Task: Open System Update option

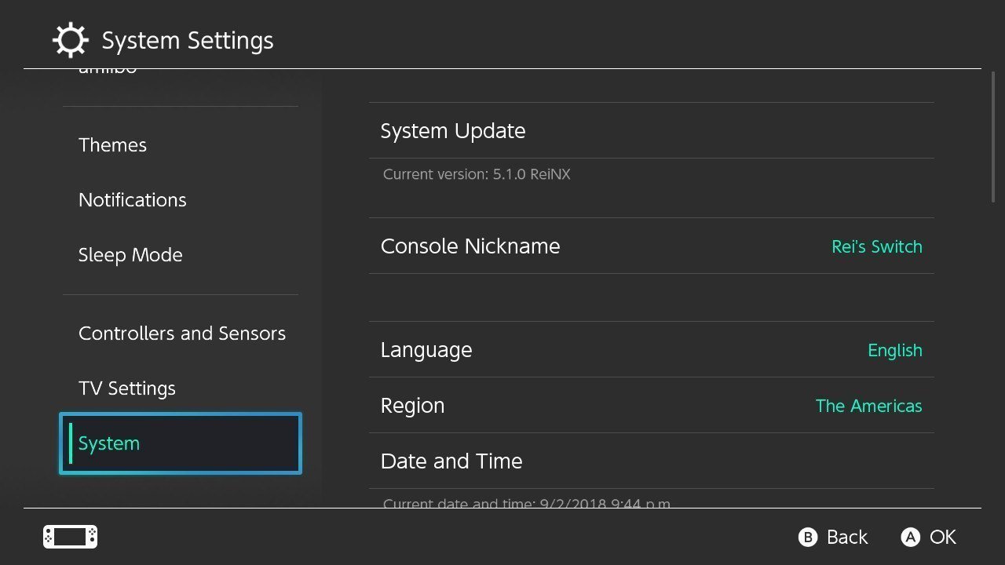Action: pyautogui.click(x=652, y=130)
